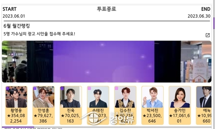215x129 pixels.
Task: Open 송가인 ranking card
Action: coord(180,105)
